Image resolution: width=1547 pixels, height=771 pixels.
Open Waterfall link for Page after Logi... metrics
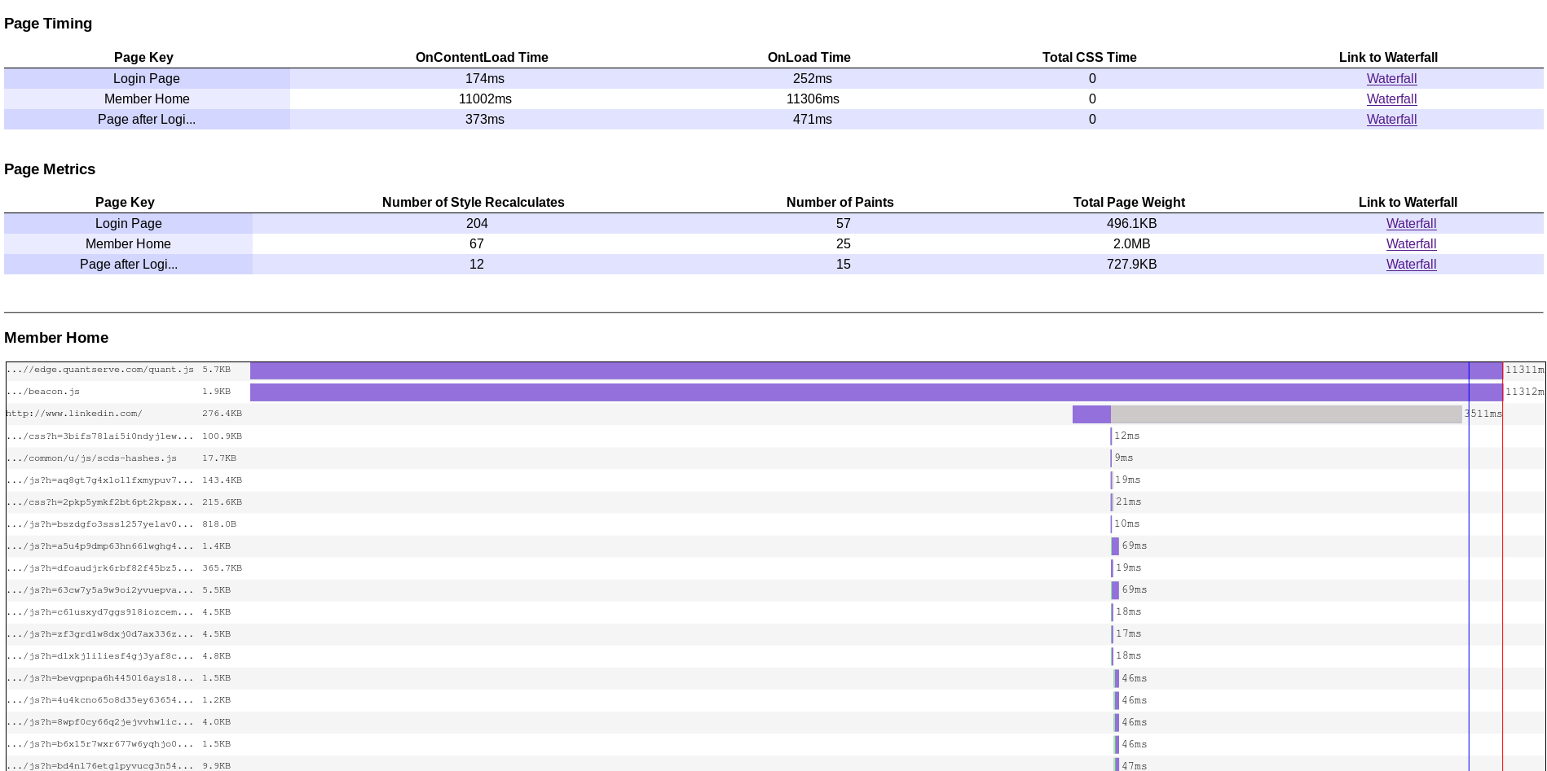(1411, 265)
